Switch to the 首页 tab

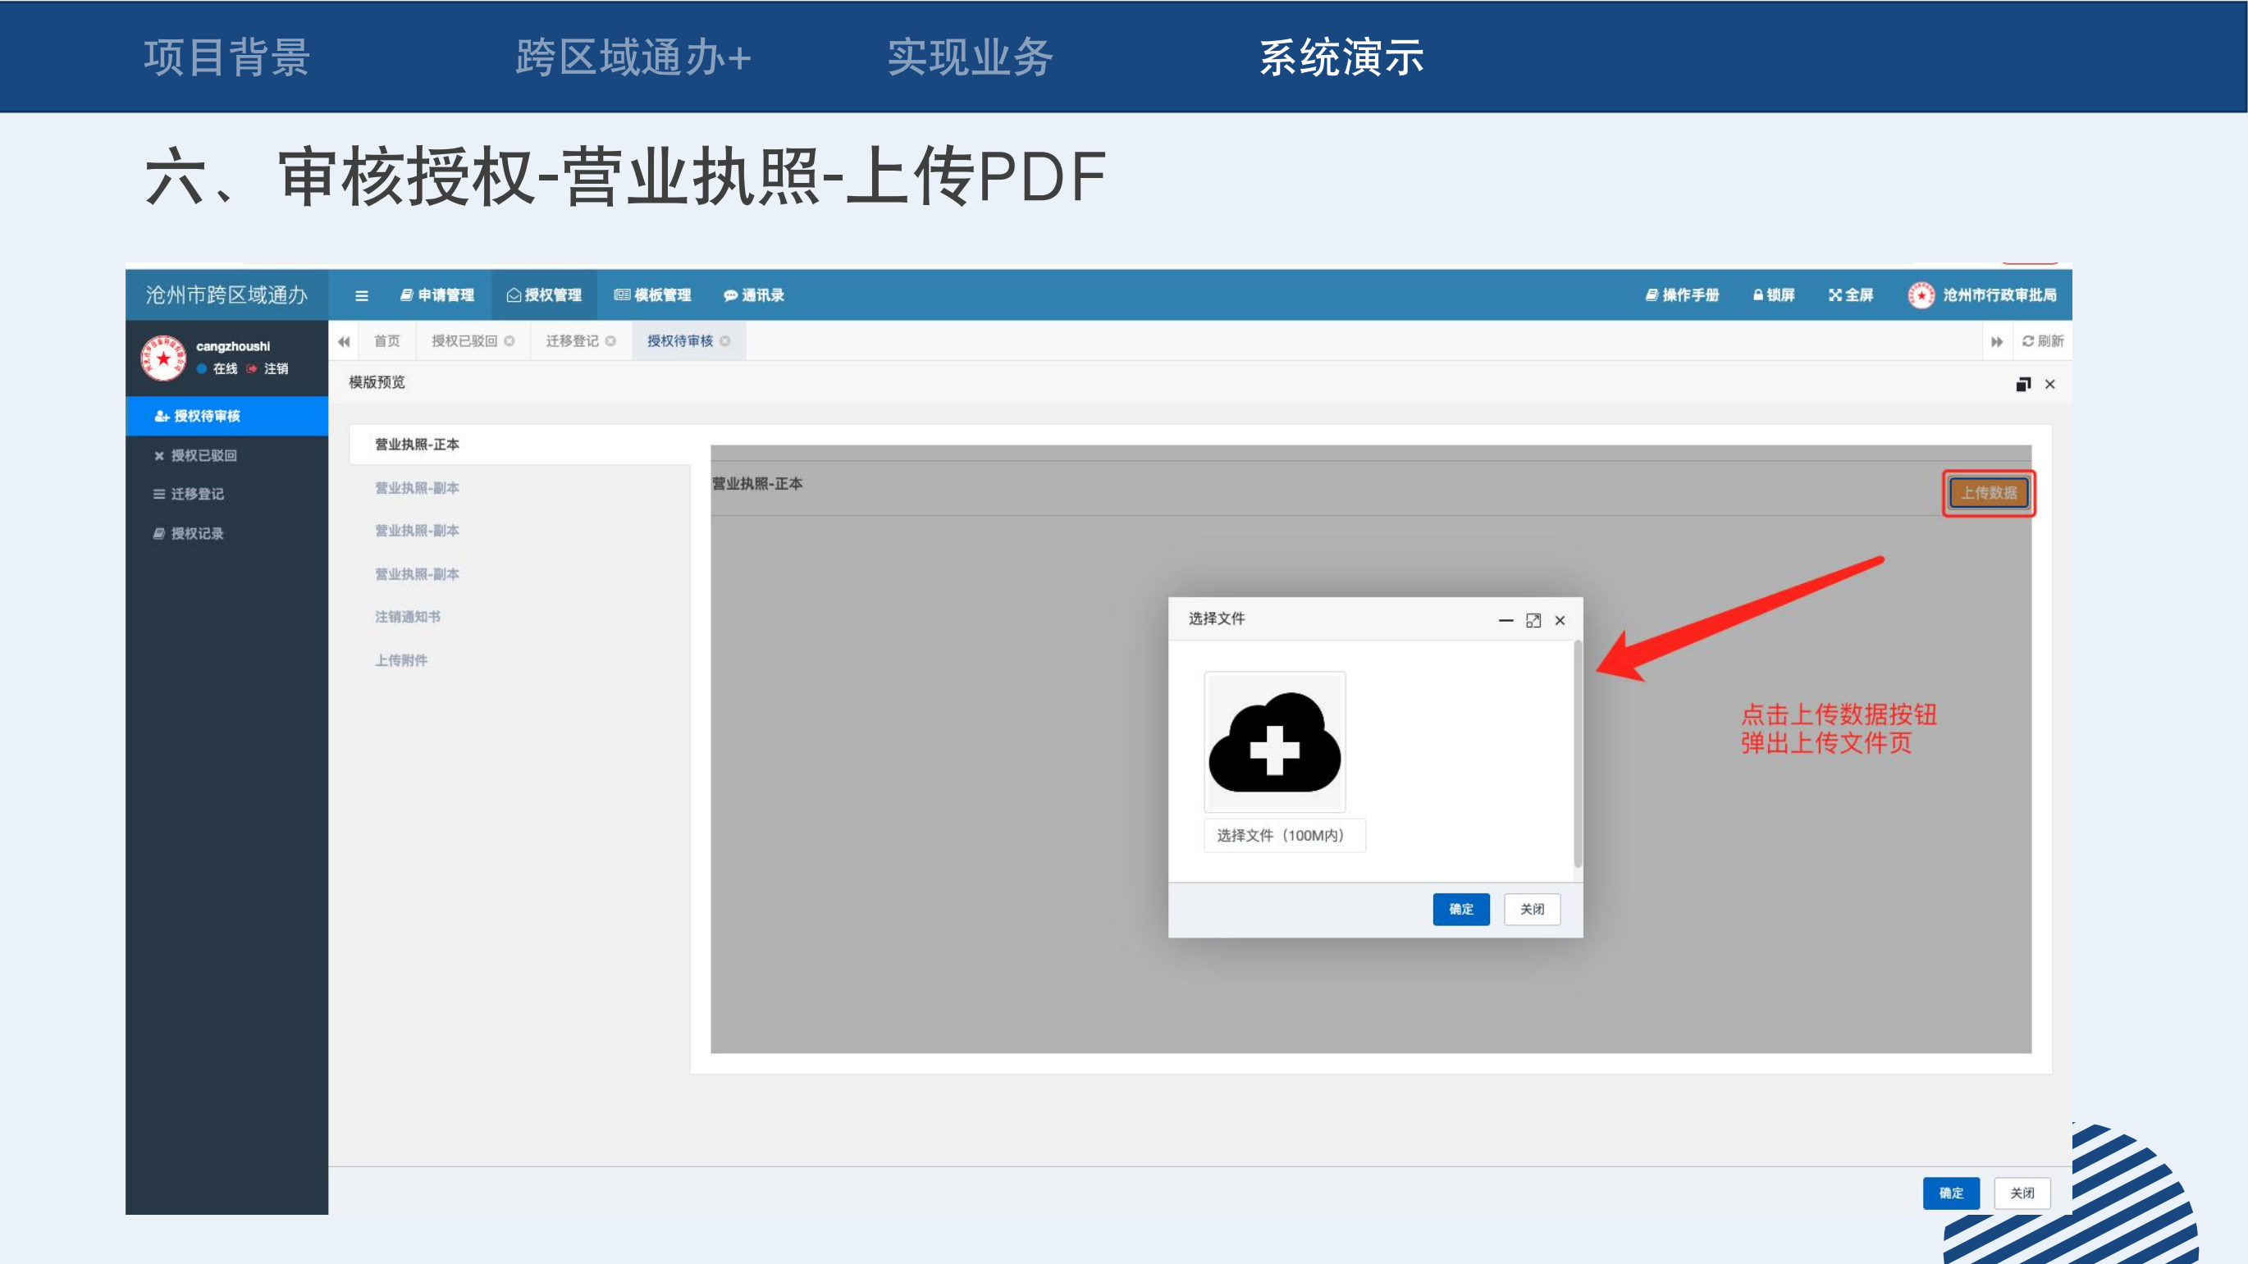(386, 341)
